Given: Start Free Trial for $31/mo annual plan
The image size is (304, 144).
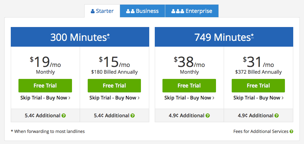Looking at the screenshot, I should 258,86.
